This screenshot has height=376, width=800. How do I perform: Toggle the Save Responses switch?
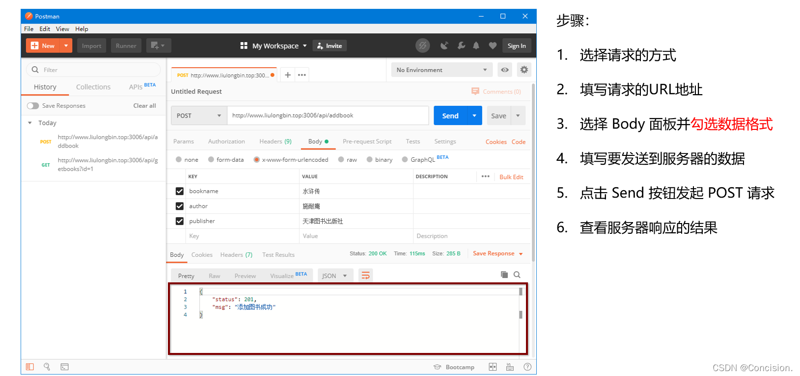(x=33, y=105)
